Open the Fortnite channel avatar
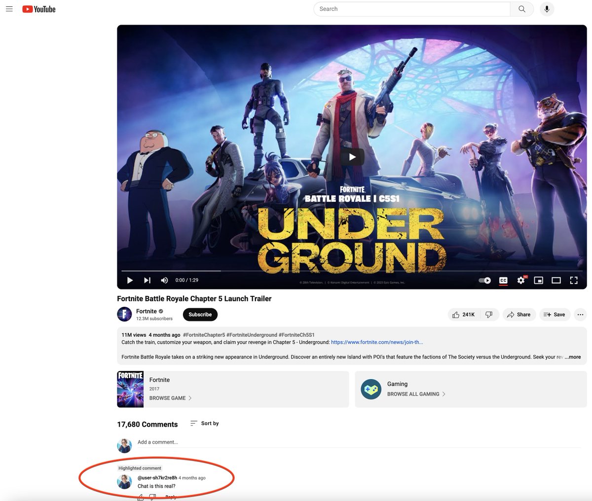The image size is (592, 501). (x=124, y=314)
